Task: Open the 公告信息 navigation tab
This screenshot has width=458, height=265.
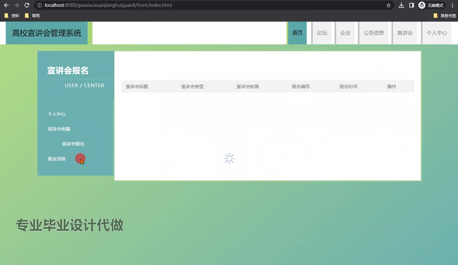Action: click(x=374, y=33)
